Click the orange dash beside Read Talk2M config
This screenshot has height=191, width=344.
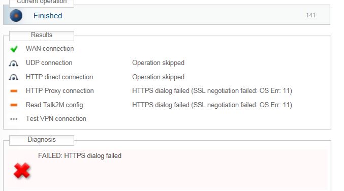(14, 105)
